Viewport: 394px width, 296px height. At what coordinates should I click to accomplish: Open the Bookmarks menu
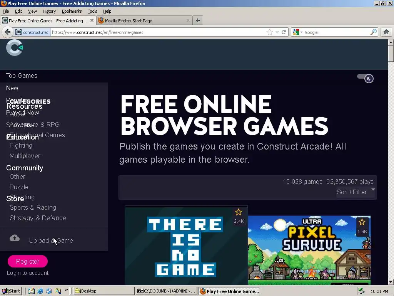tap(72, 11)
